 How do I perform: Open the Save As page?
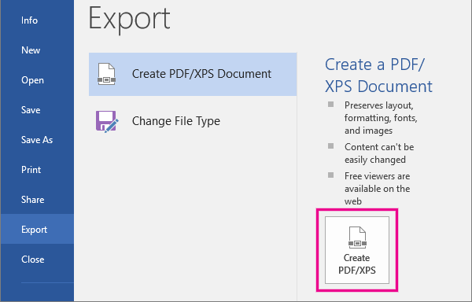pos(37,139)
